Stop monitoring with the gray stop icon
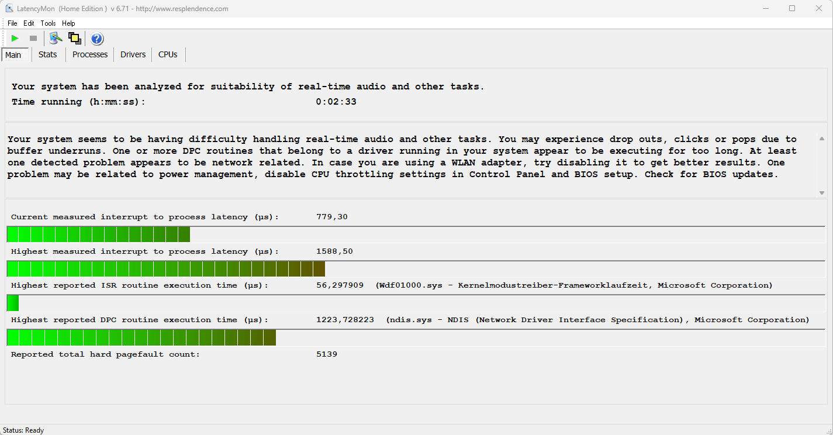833x435 pixels. [33, 39]
